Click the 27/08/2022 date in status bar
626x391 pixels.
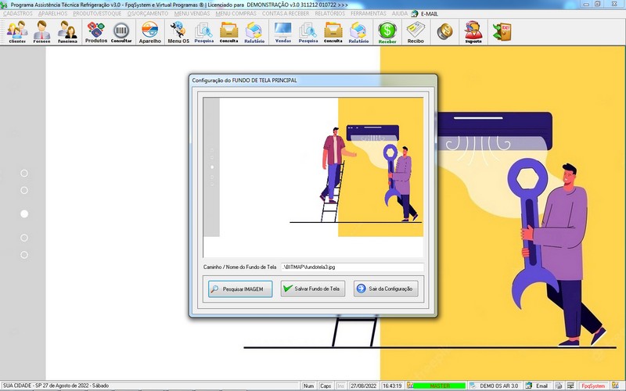(363, 386)
